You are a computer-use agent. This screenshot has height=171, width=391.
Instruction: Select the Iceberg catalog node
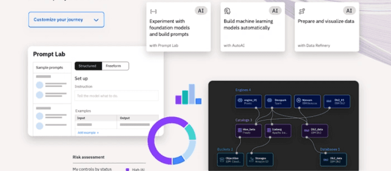[x=278, y=130]
